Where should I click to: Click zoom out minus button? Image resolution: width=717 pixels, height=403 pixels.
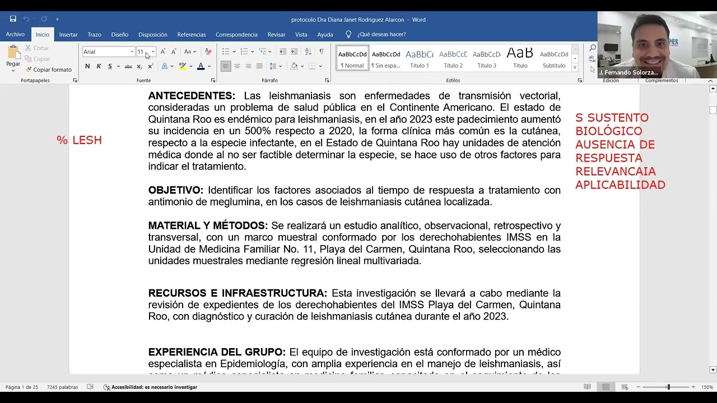638,387
